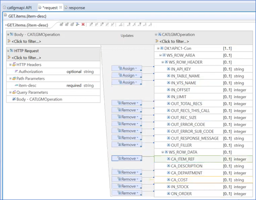Open the Remove transform for OUT_REC_SIZE
This screenshot has height=200, width=256.
coord(127,117)
